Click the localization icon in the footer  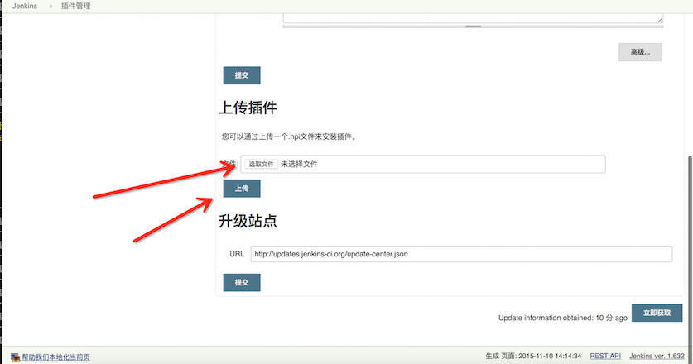[15, 357]
